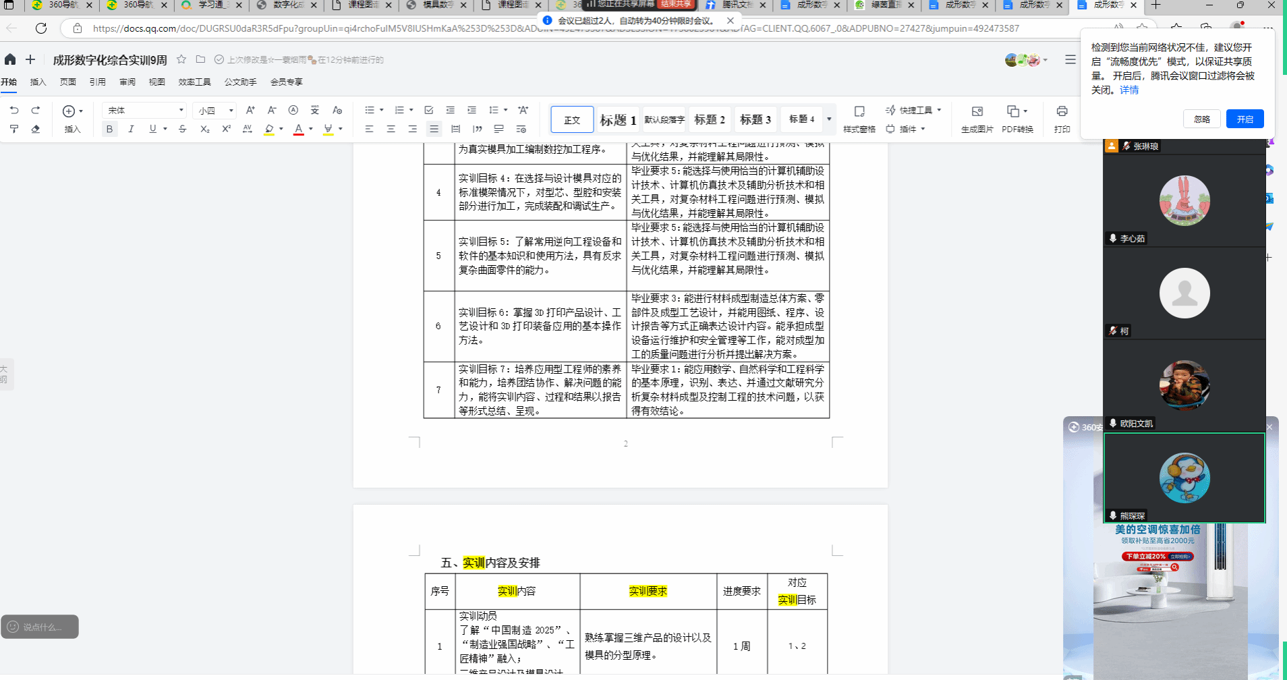The image size is (1287, 680).
Task: Click the 详情 link in the network notice
Action: click(1129, 90)
